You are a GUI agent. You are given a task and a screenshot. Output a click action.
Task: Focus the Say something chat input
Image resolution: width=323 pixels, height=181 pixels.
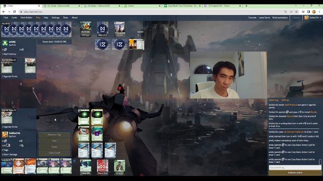click(x=295, y=167)
